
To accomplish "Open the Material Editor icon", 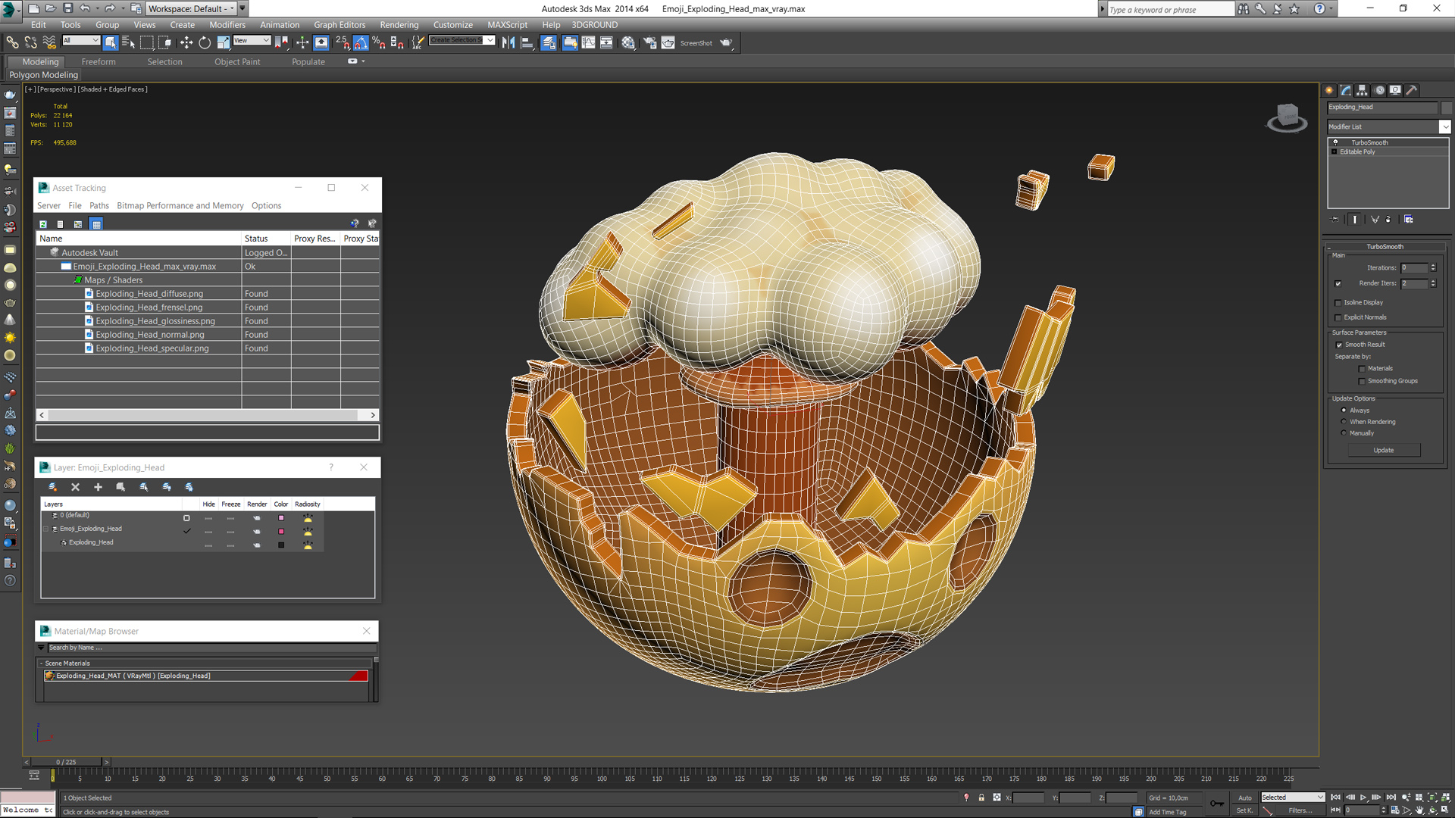I will (628, 43).
